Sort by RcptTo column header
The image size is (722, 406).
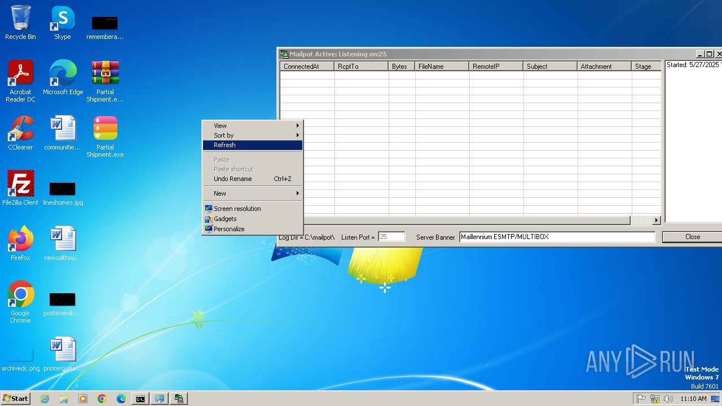(x=362, y=67)
